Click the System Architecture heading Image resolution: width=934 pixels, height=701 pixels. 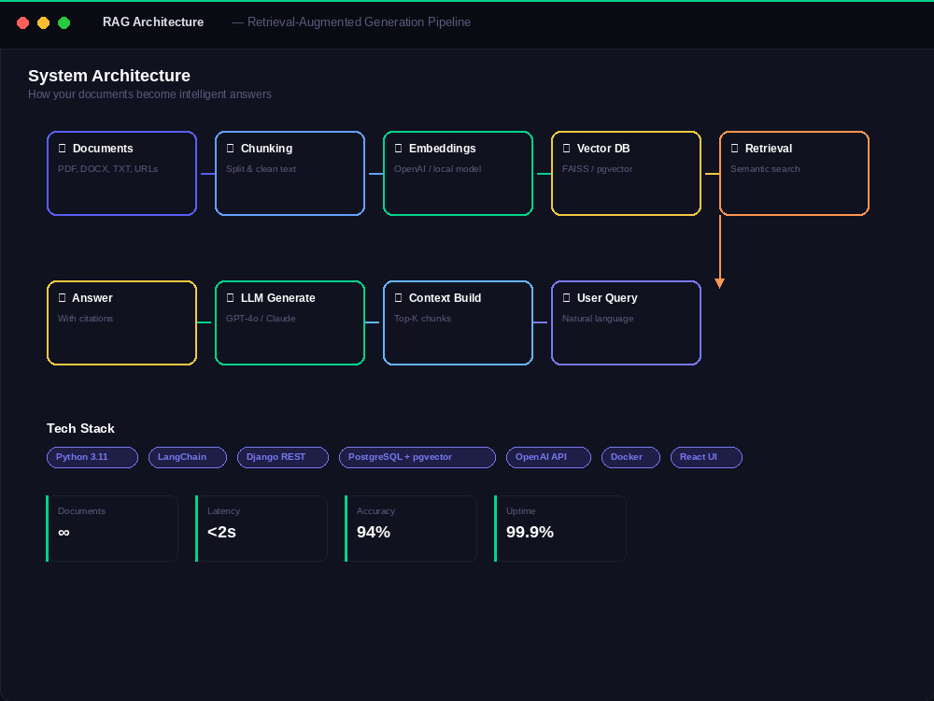(109, 76)
